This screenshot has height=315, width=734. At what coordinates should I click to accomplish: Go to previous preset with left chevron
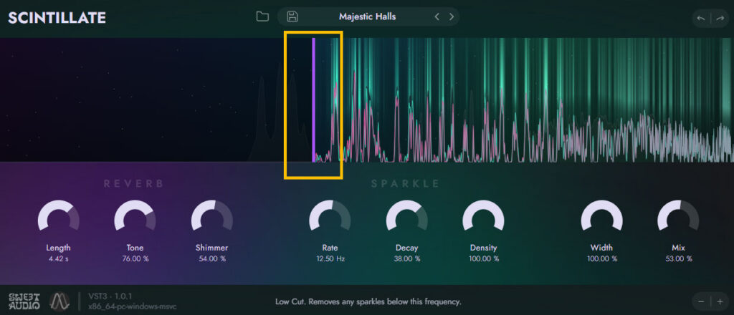437,17
